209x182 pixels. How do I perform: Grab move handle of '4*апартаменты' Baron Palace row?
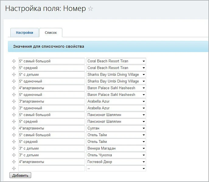[14, 88]
